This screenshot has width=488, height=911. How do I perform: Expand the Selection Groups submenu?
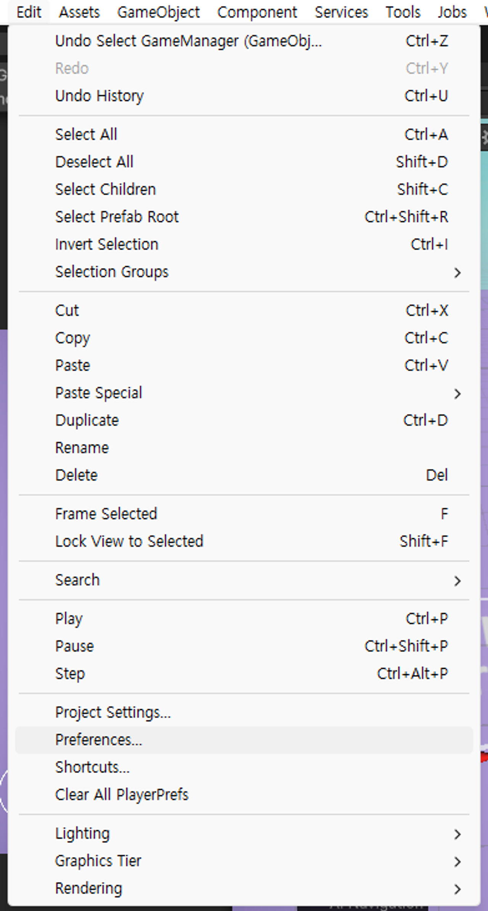[x=244, y=272]
